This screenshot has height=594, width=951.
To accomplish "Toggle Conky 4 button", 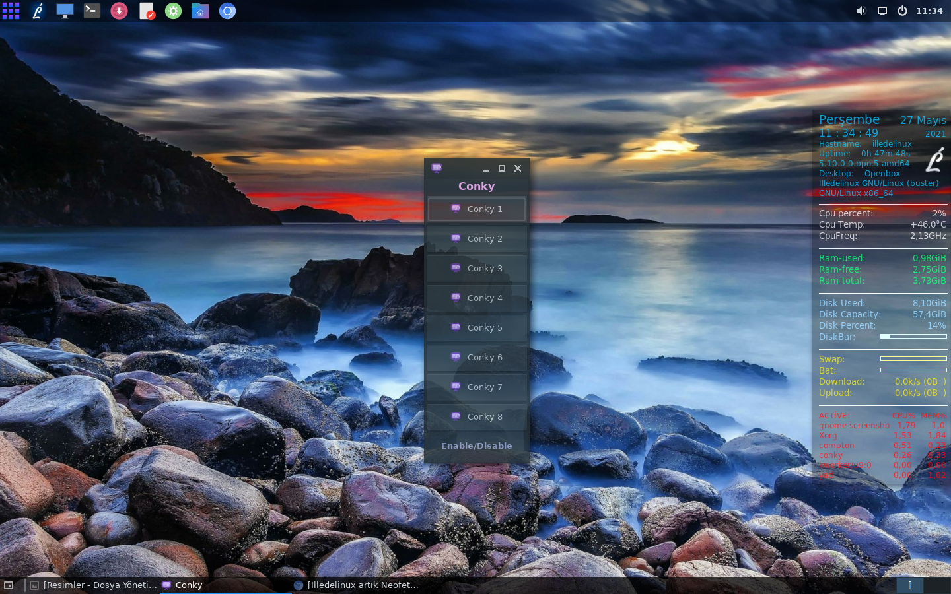I will coord(477,298).
